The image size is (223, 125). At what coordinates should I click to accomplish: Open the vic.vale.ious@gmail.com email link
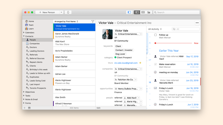[x=126, y=63]
